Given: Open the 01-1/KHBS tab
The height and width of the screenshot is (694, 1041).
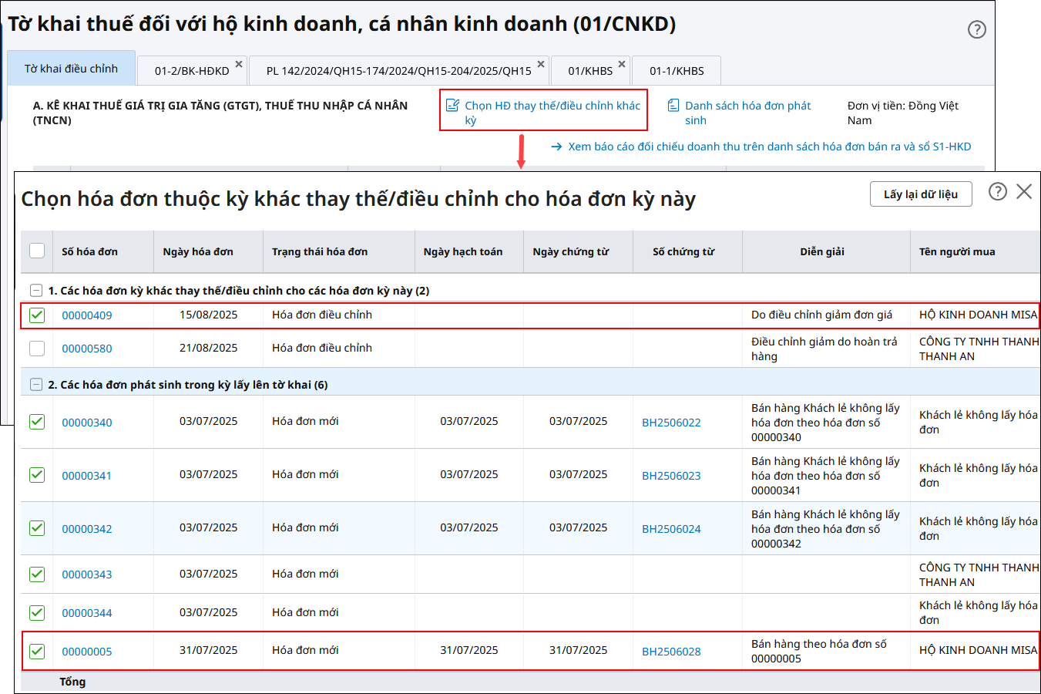Looking at the screenshot, I should [677, 71].
